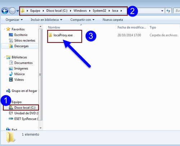
Task: Click the Forward navigation arrow button
Action: point(12,11)
